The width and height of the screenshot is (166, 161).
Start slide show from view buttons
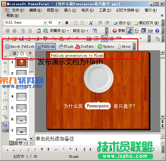point(20,143)
